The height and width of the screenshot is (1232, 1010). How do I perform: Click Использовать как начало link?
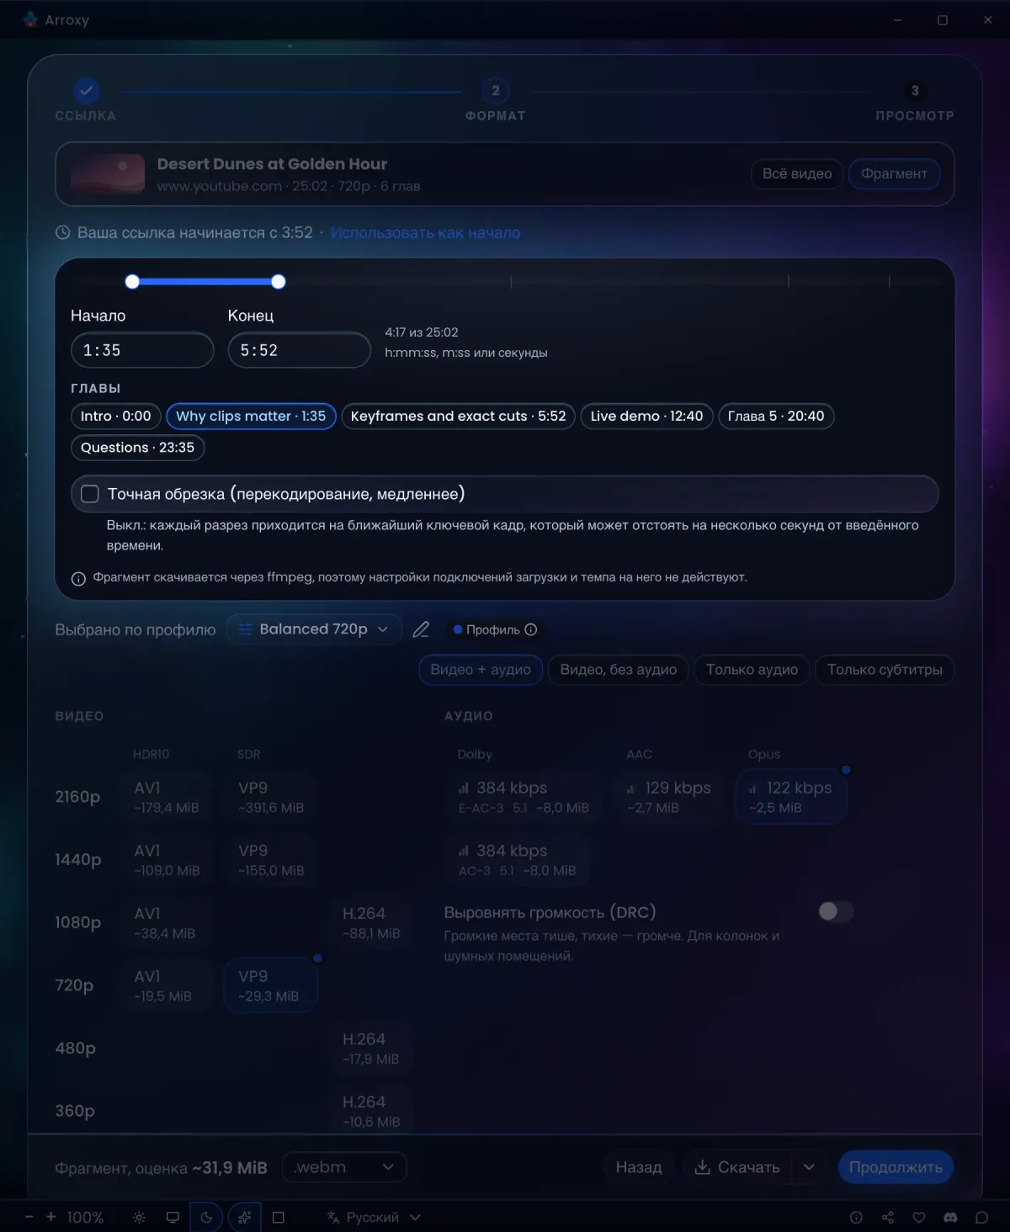425,233
